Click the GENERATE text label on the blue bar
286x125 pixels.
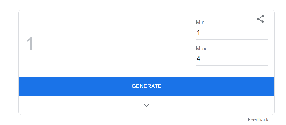pos(147,86)
